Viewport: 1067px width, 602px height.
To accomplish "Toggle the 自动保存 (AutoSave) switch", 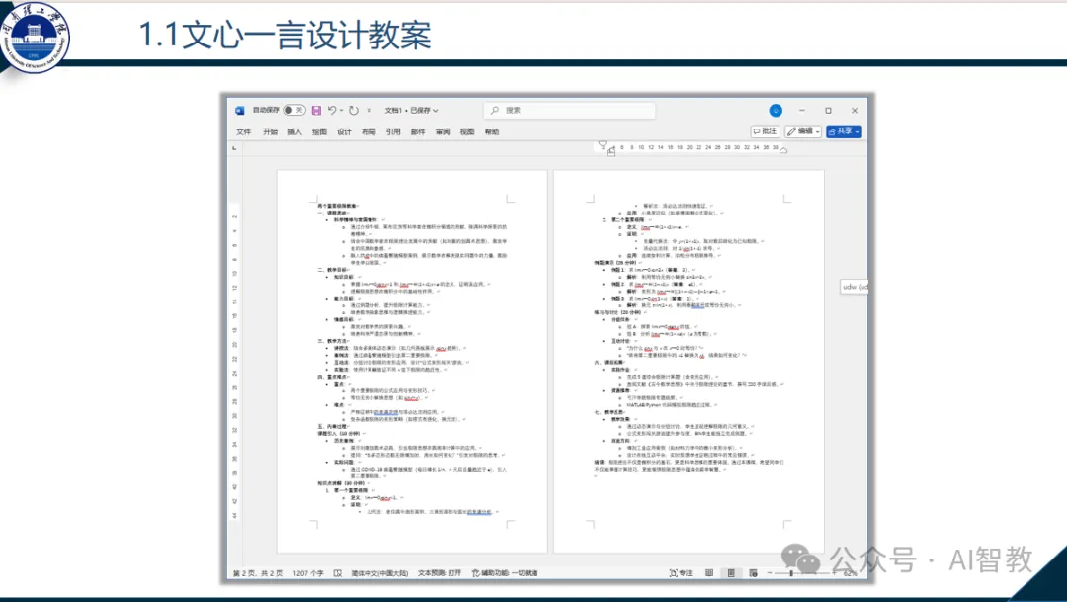I will [x=294, y=110].
